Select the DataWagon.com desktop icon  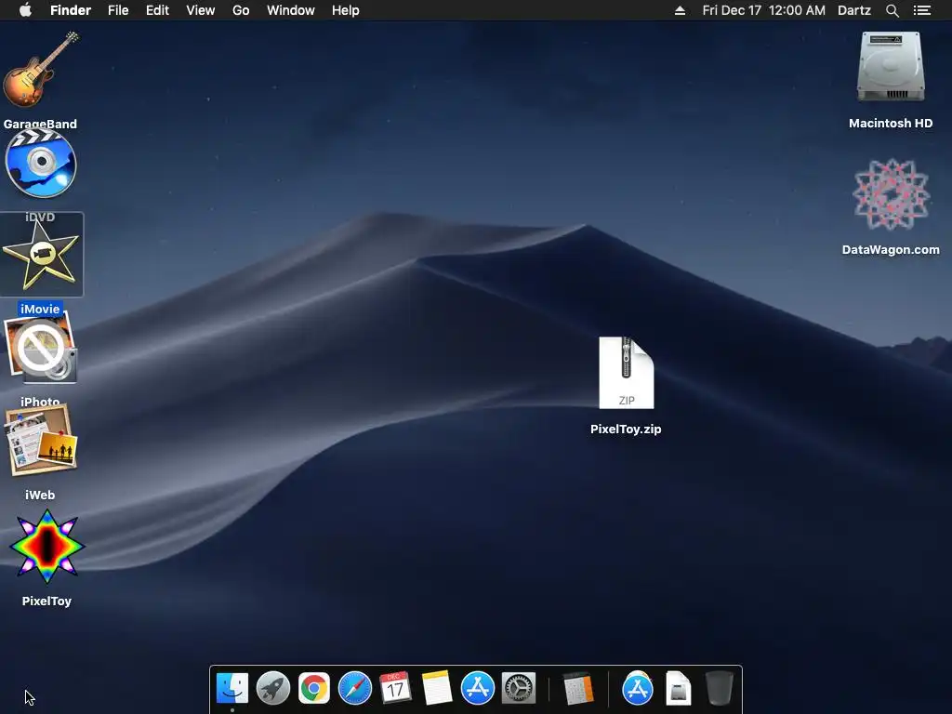point(891,194)
